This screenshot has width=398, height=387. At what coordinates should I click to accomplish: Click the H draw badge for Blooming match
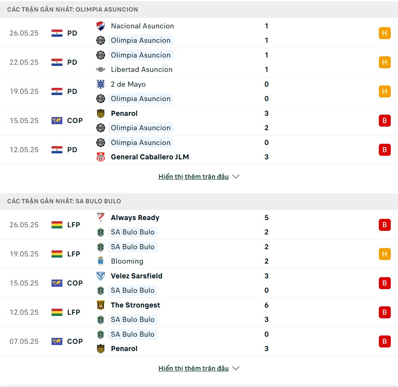pos(384,254)
